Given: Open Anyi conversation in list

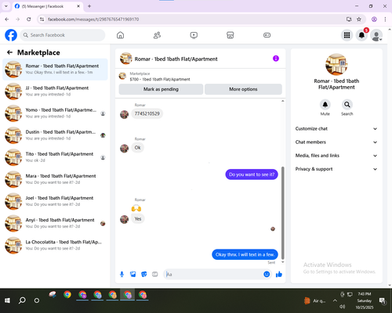Looking at the screenshot, I should [x=55, y=223].
